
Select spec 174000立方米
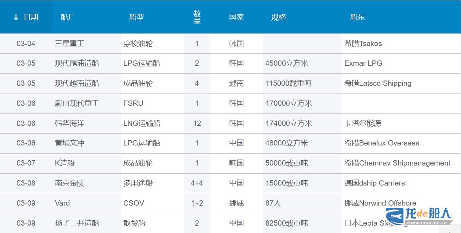pyautogui.click(x=289, y=123)
